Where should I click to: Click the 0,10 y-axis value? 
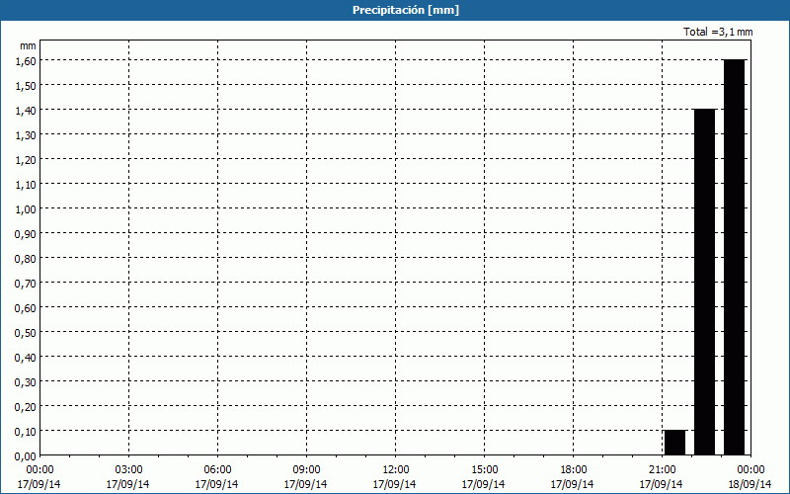click(x=26, y=432)
